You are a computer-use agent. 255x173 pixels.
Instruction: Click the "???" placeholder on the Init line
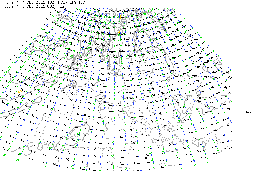(x=15, y=2)
